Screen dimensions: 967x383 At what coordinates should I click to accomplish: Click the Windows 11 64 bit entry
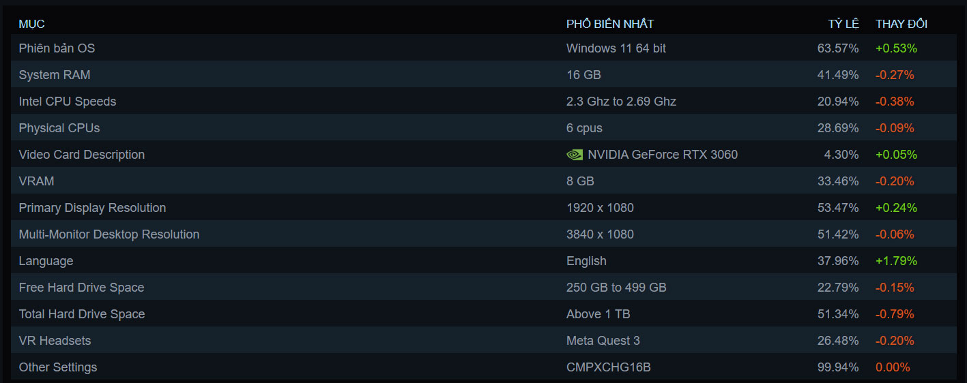pyautogui.click(x=616, y=48)
